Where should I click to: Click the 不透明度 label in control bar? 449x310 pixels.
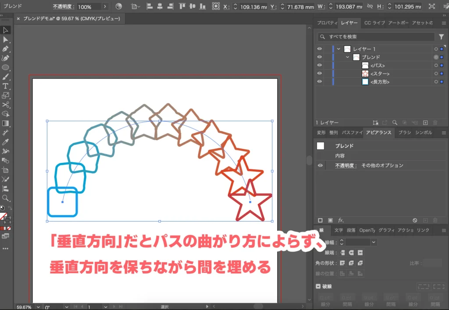(63, 7)
